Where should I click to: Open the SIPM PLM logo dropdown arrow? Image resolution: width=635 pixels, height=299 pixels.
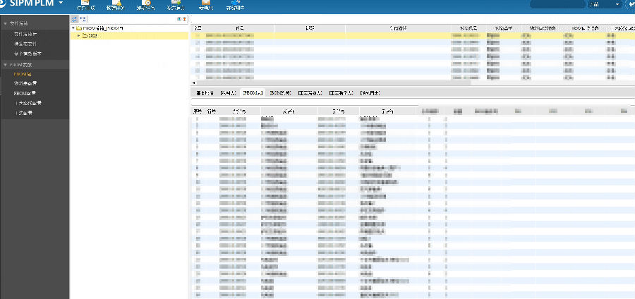[61, 4]
